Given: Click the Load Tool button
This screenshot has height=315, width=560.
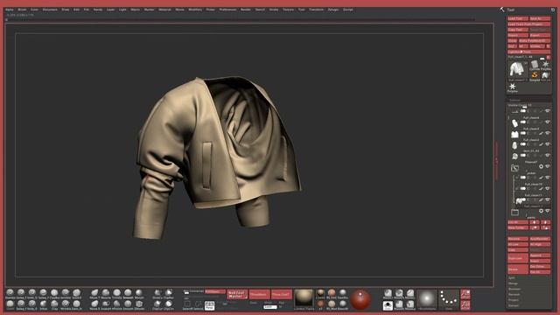Looking at the screenshot, I should tap(517, 18).
